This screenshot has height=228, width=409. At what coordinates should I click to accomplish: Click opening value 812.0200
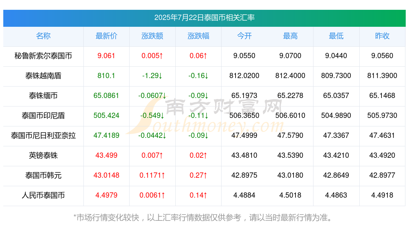(244, 76)
